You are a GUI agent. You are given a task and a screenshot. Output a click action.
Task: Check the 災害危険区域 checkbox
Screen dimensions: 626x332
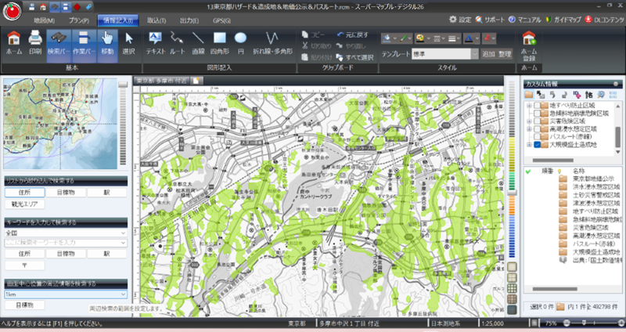pos(538,121)
